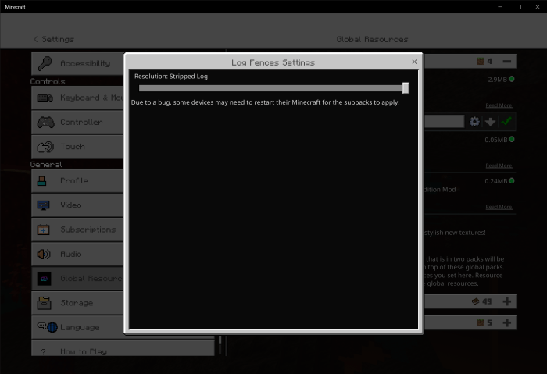Click the Settings back label
547x374 pixels.
pyautogui.click(x=58, y=39)
